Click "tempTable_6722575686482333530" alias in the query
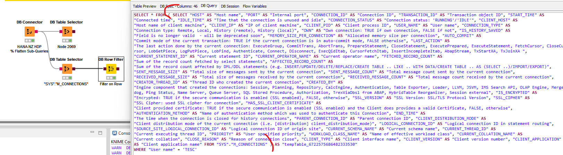The width and height of the screenshot is (563, 155). coord(319,144)
